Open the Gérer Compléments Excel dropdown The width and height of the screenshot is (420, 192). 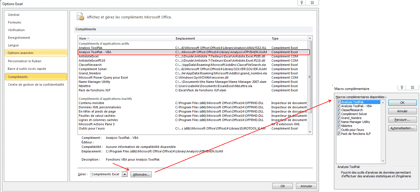tap(125, 174)
